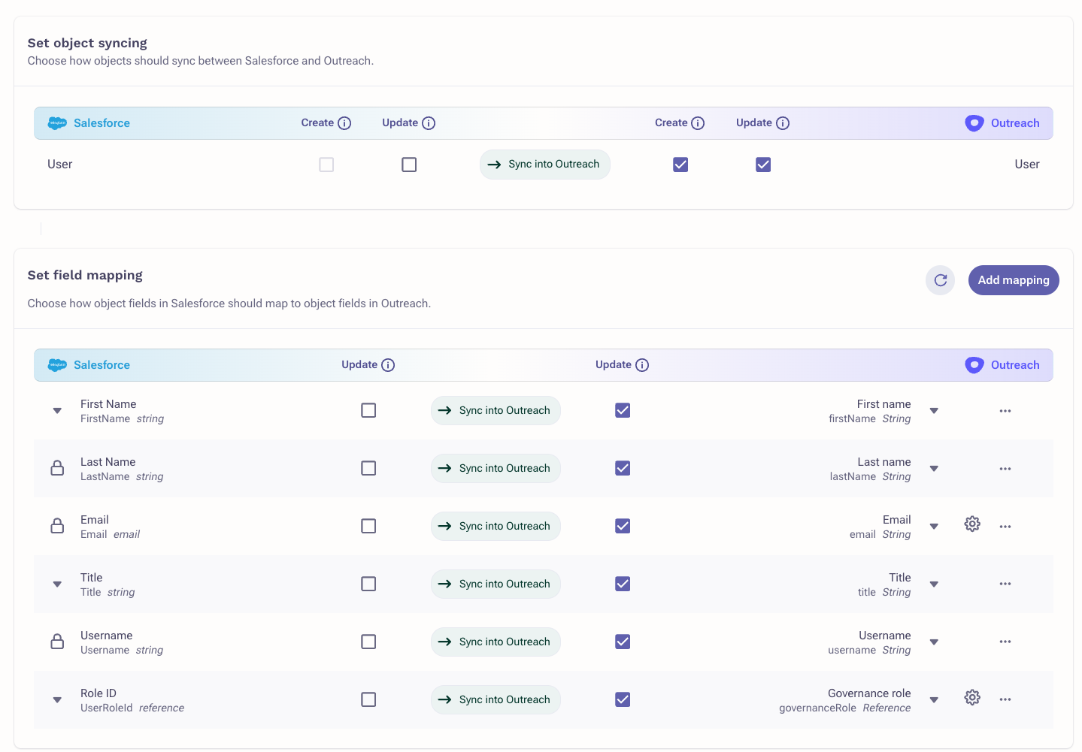Open more options for Username row
This screenshot has height=752, width=1082.
pos(1005,642)
